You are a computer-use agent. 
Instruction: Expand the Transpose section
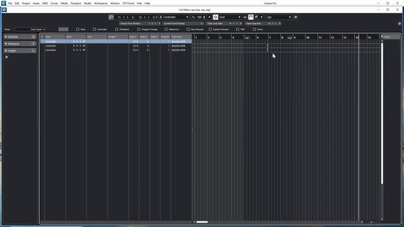(x=6, y=44)
